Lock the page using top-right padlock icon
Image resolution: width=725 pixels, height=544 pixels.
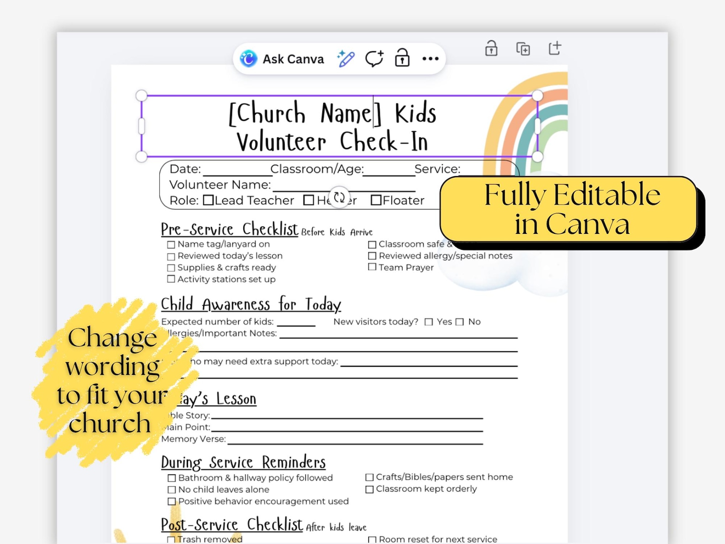click(491, 48)
